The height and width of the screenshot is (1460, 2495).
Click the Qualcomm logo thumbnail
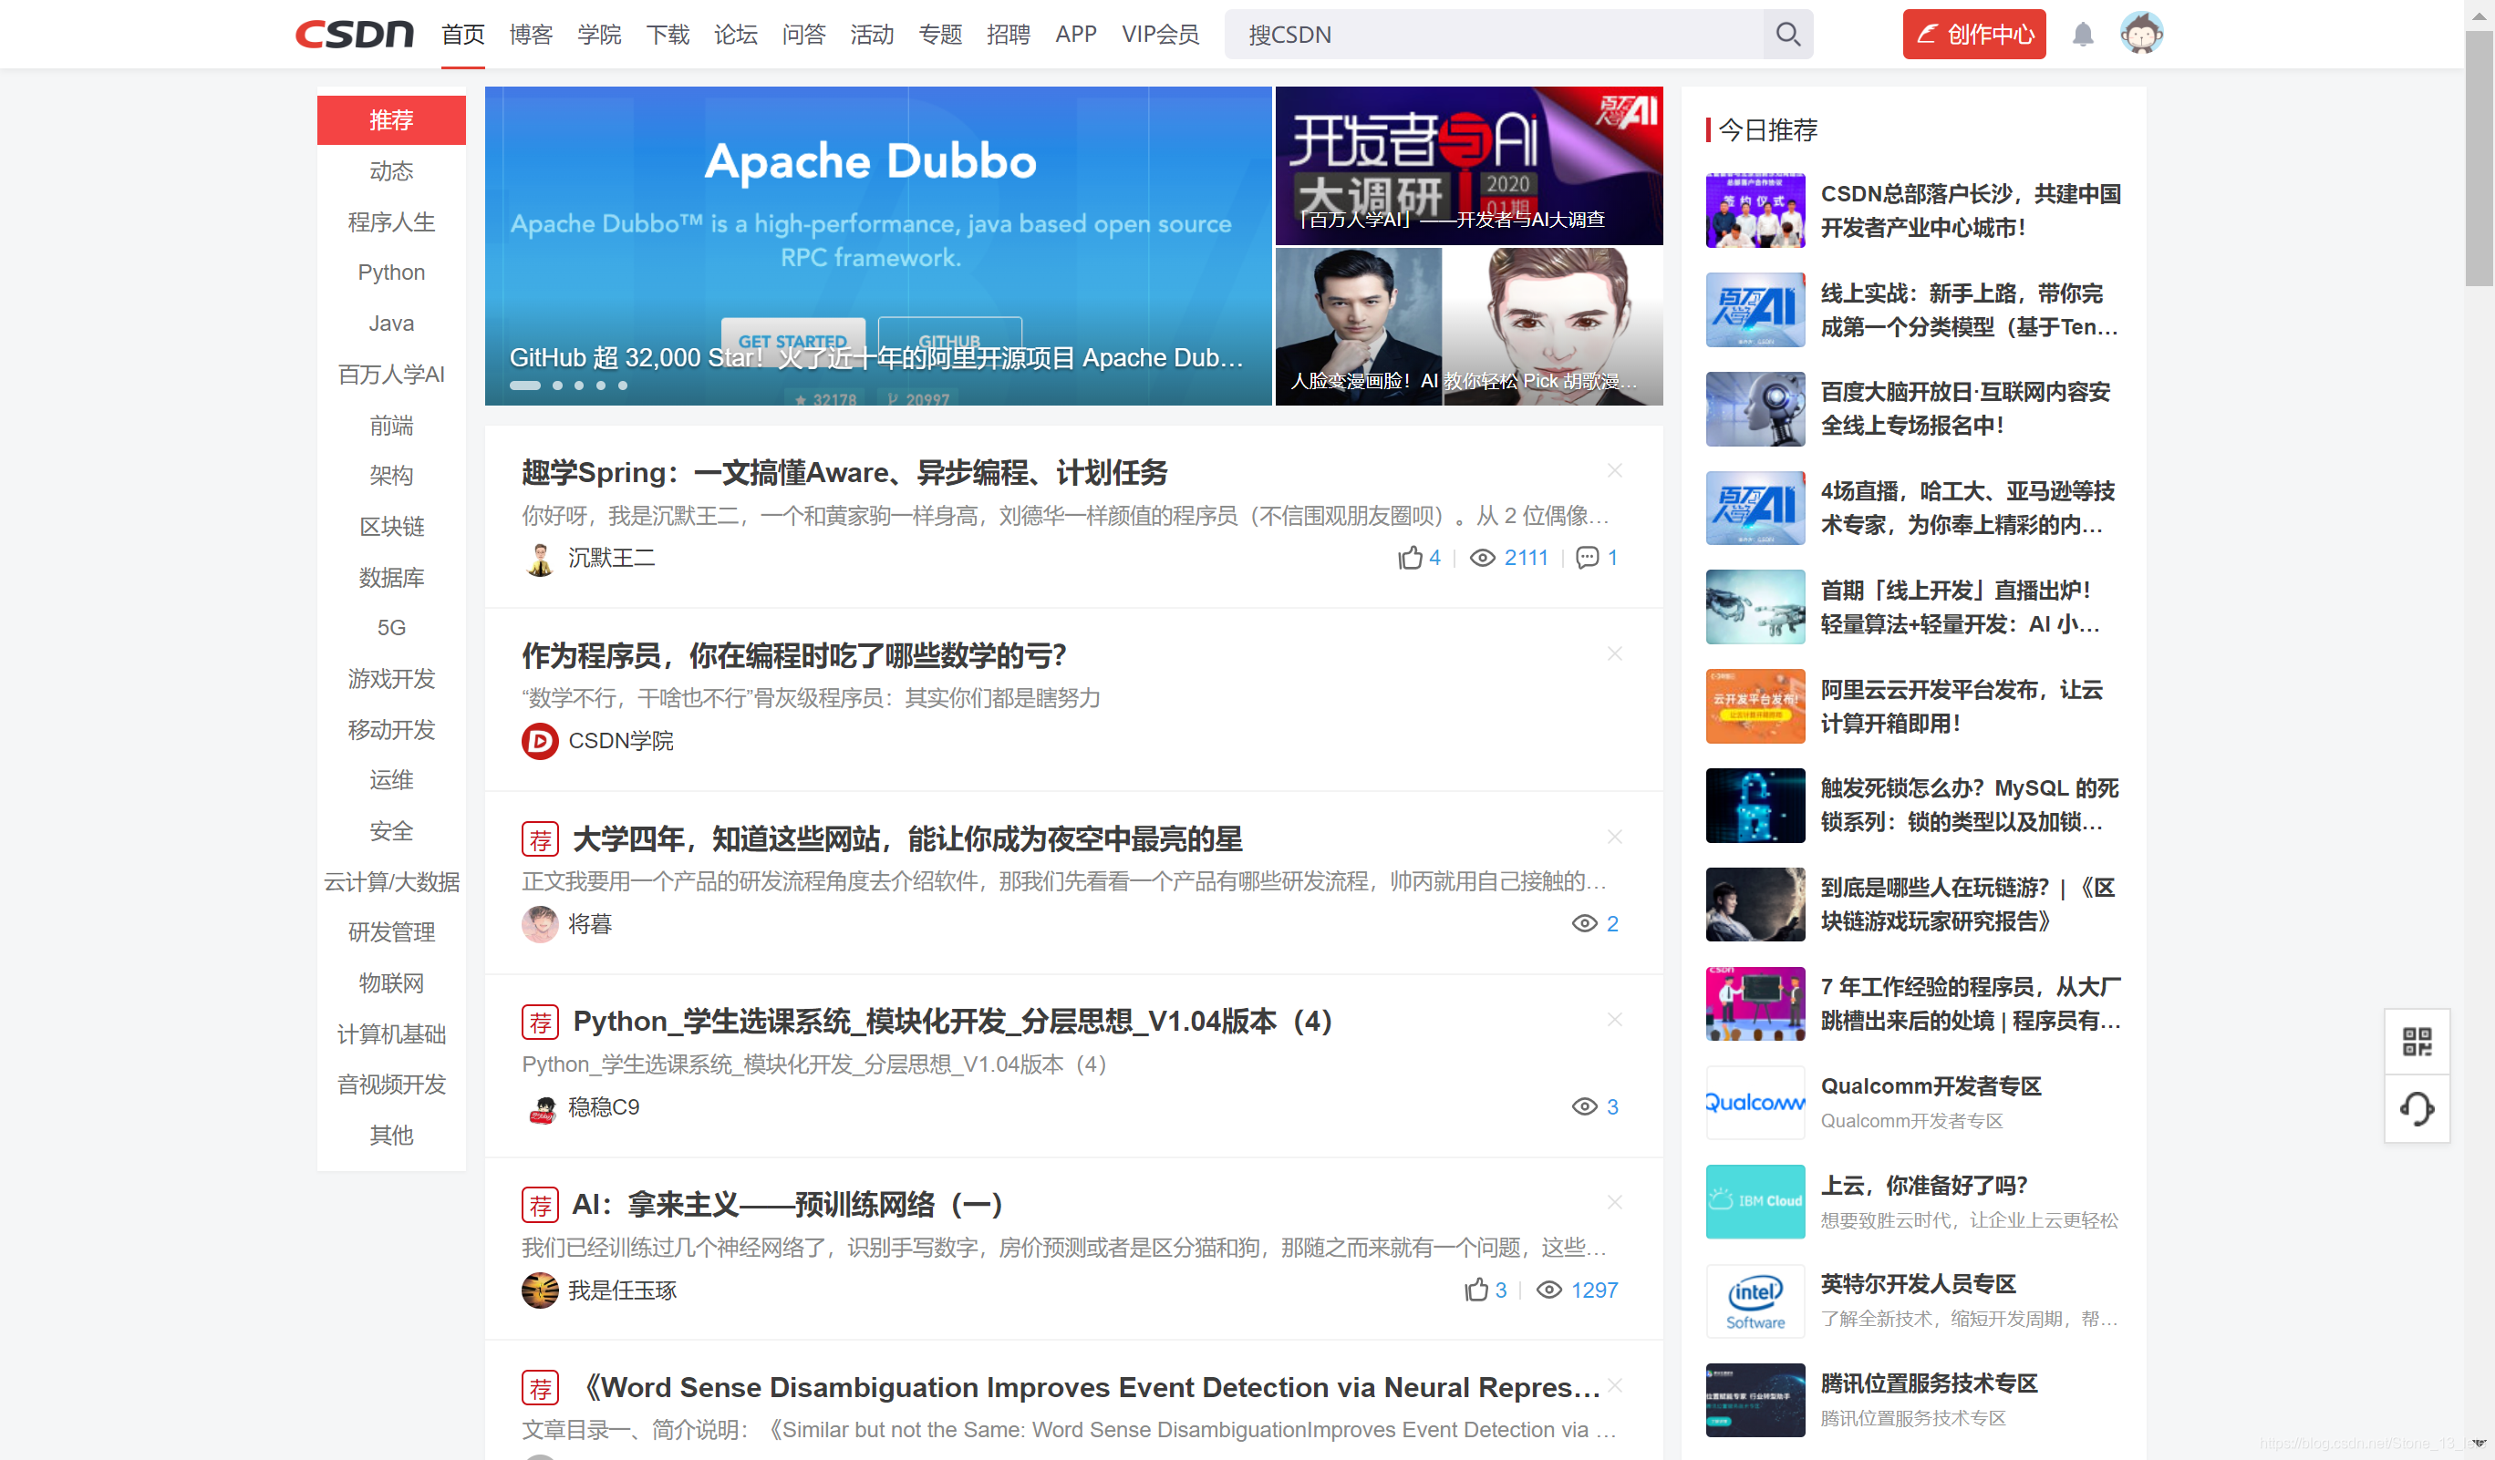[1755, 1103]
